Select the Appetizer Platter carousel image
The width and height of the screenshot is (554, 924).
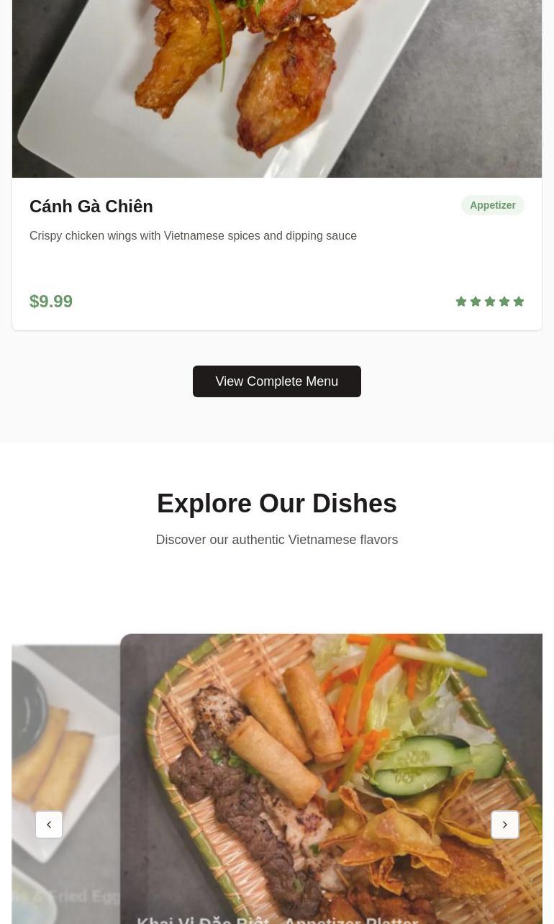coord(331,779)
